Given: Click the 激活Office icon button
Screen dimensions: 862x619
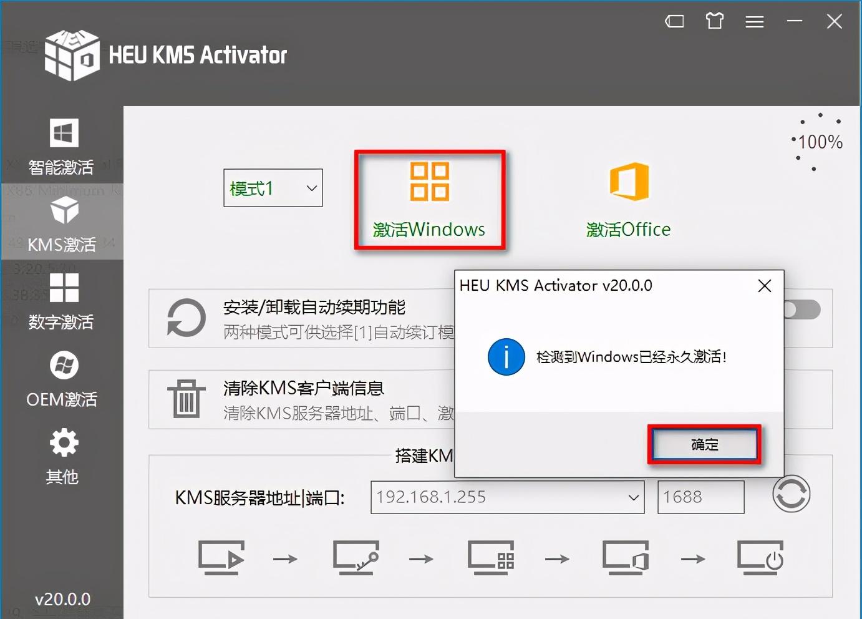Looking at the screenshot, I should 629,200.
